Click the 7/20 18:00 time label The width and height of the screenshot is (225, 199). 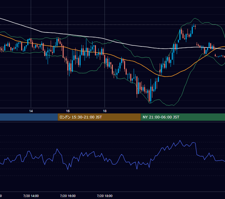coord(105,196)
